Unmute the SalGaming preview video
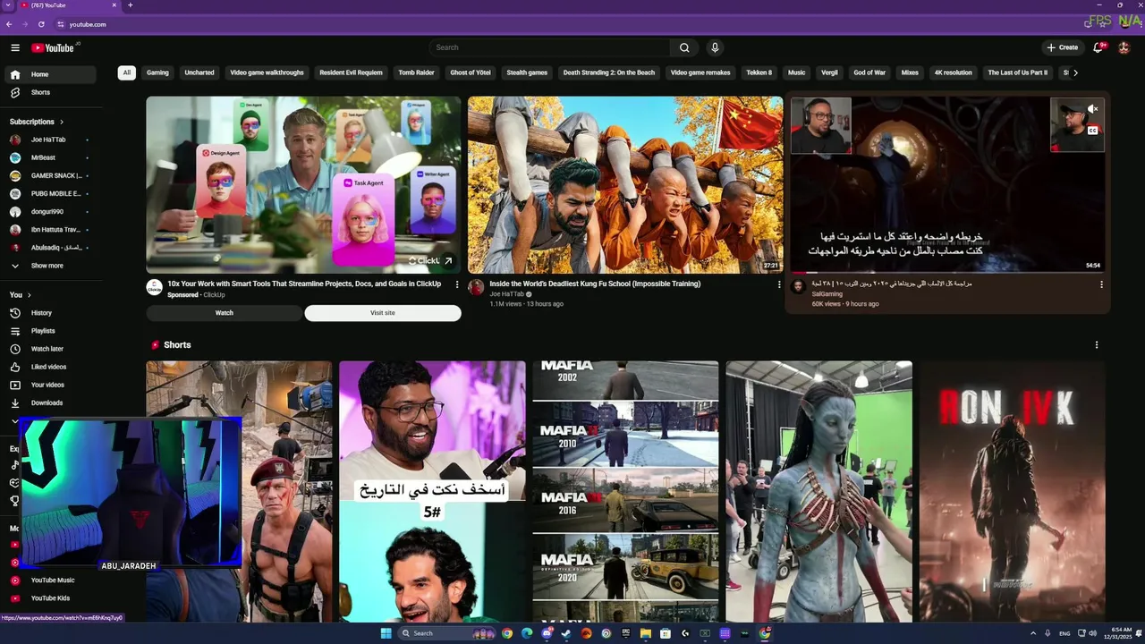Image resolution: width=1145 pixels, height=644 pixels. click(1092, 109)
